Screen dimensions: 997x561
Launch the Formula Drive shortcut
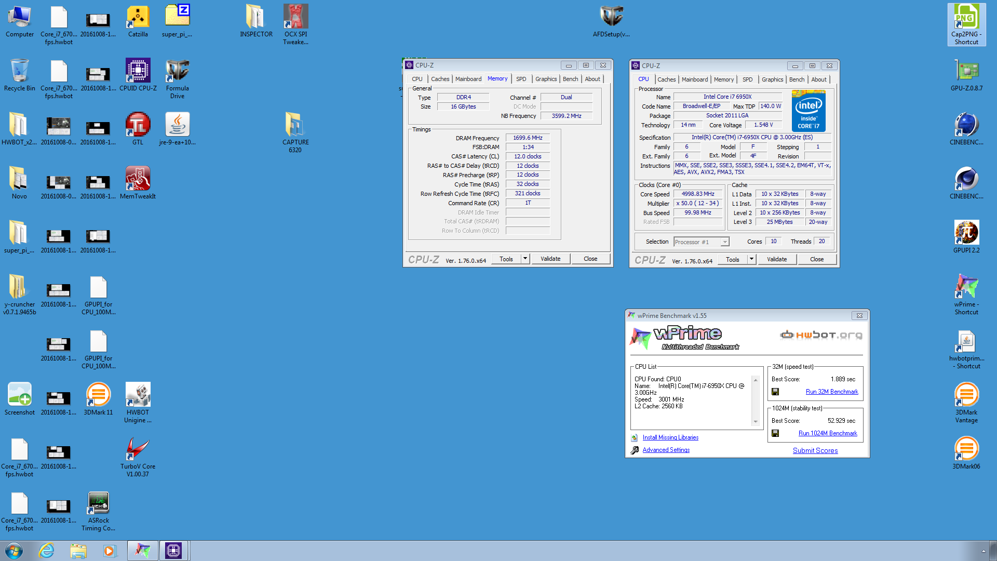(177, 78)
